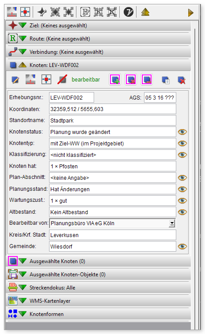This screenshot has width=205, height=334.
Task: Click the star-with-pen Ziel edit icon
Action: tap(42, 12)
